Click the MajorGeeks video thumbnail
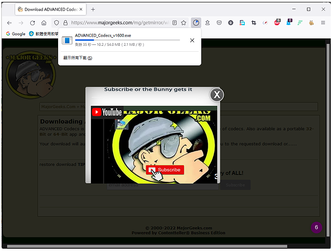Screen dimensions: 334x251 point(154,145)
